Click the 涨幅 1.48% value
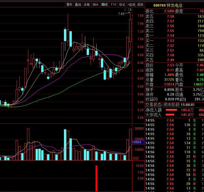Viewport: 204px width, 192px height. coord(169,75)
